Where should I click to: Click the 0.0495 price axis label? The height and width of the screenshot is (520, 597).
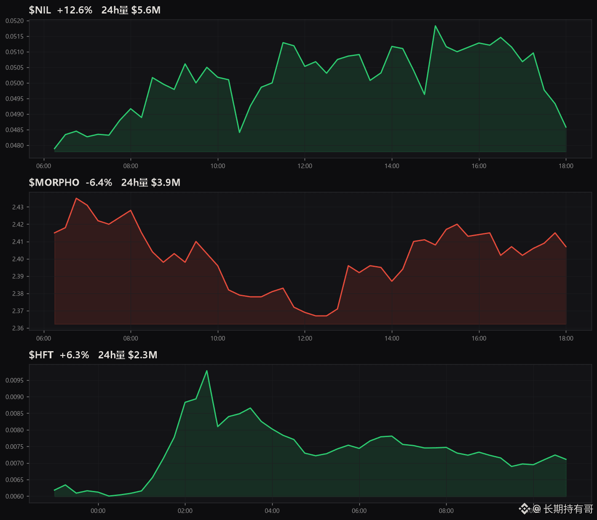tap(14, 99)
